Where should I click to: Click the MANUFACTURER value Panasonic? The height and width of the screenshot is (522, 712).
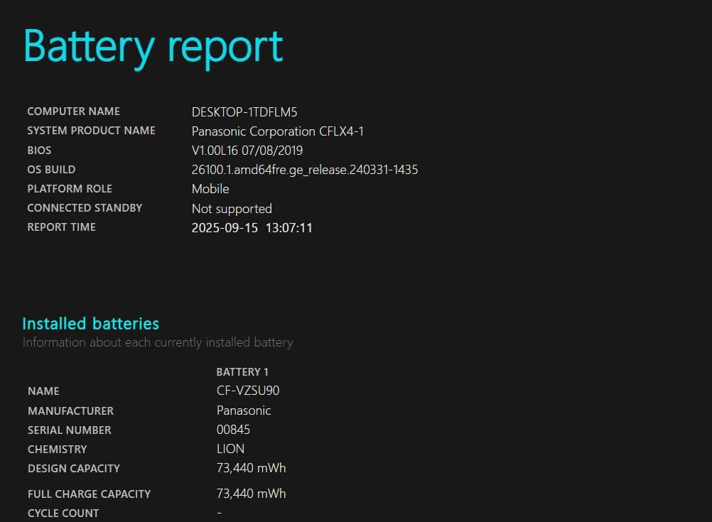tap(244, 410)
